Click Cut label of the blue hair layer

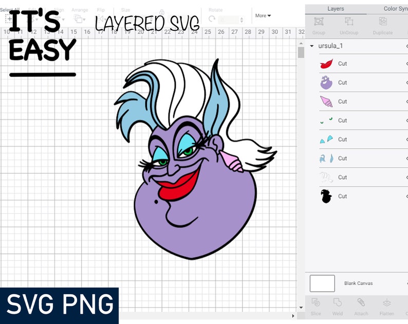click(x=342, y=158)
